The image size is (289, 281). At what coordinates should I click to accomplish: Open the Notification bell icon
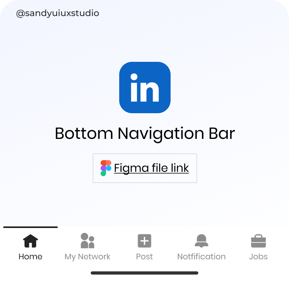tap(201, 241)
